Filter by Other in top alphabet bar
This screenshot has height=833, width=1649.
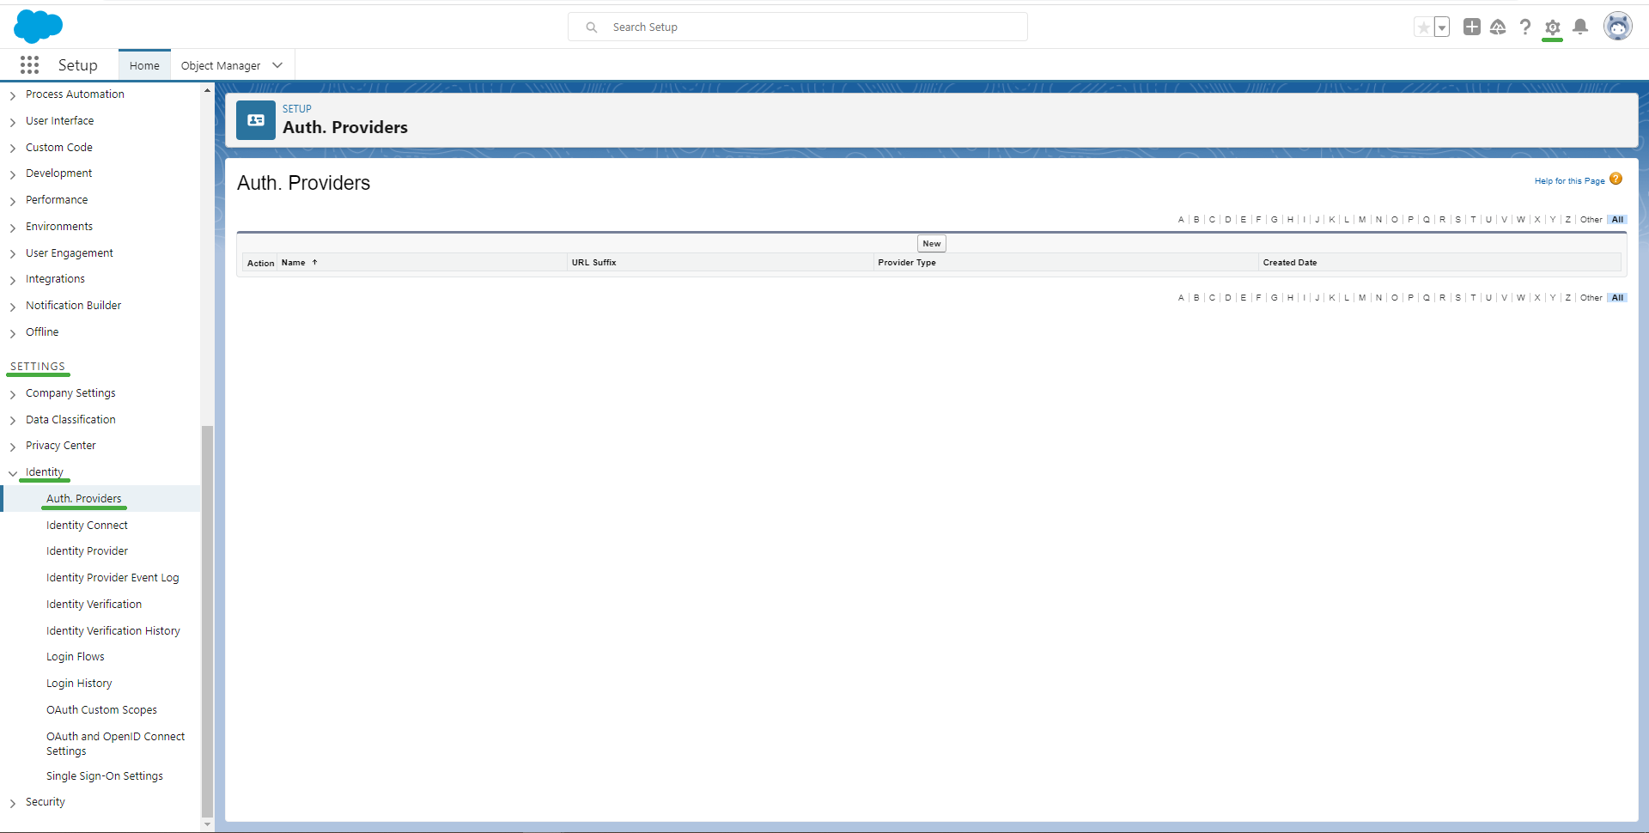click(x=1591, y=220)
